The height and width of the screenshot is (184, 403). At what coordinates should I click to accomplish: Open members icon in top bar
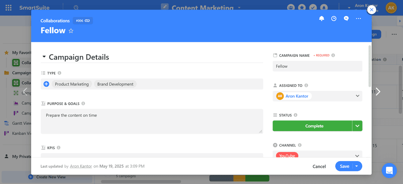[291, 8]
